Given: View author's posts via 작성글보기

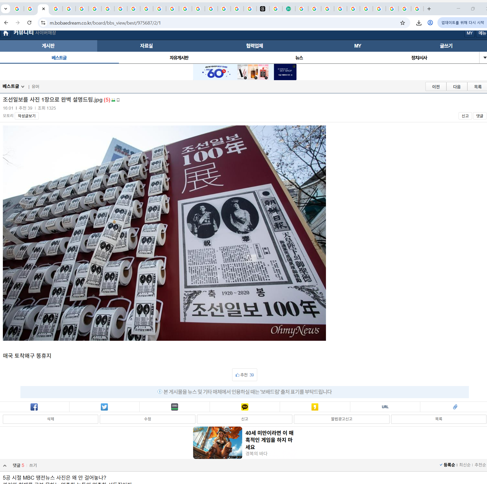Looking at the screenshot, I should coord(27,116).
